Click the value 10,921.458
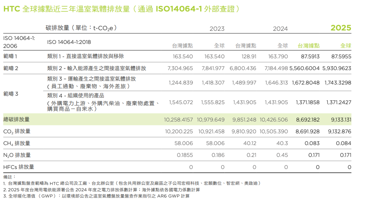 [x=212, y=132]
